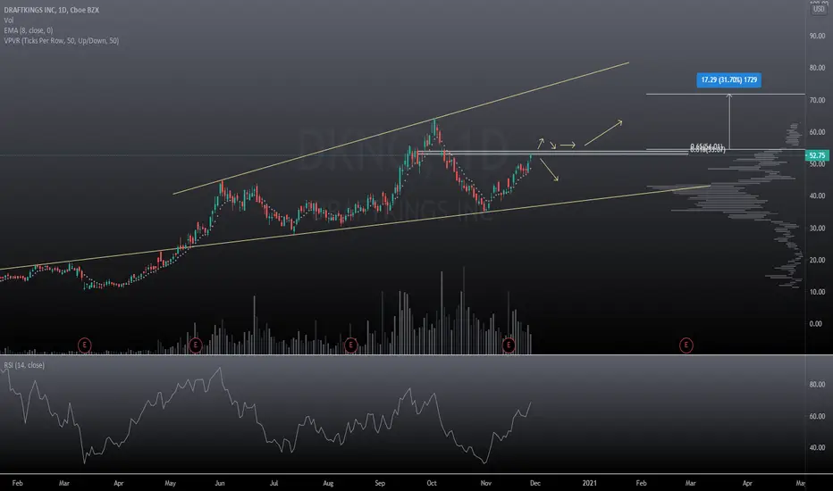Click the RSI pane 60.00 axis label
This screenshot has width=833, height=491.
(817, 416)
